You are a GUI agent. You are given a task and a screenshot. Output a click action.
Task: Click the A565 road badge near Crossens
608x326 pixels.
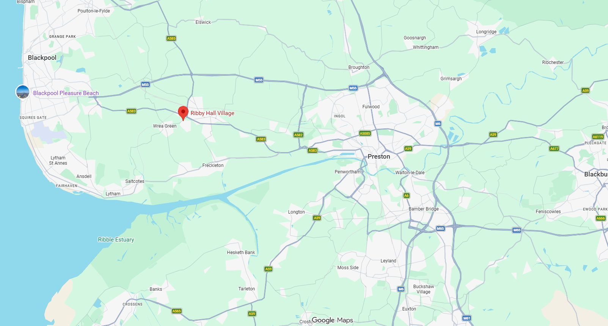(177, 311)
